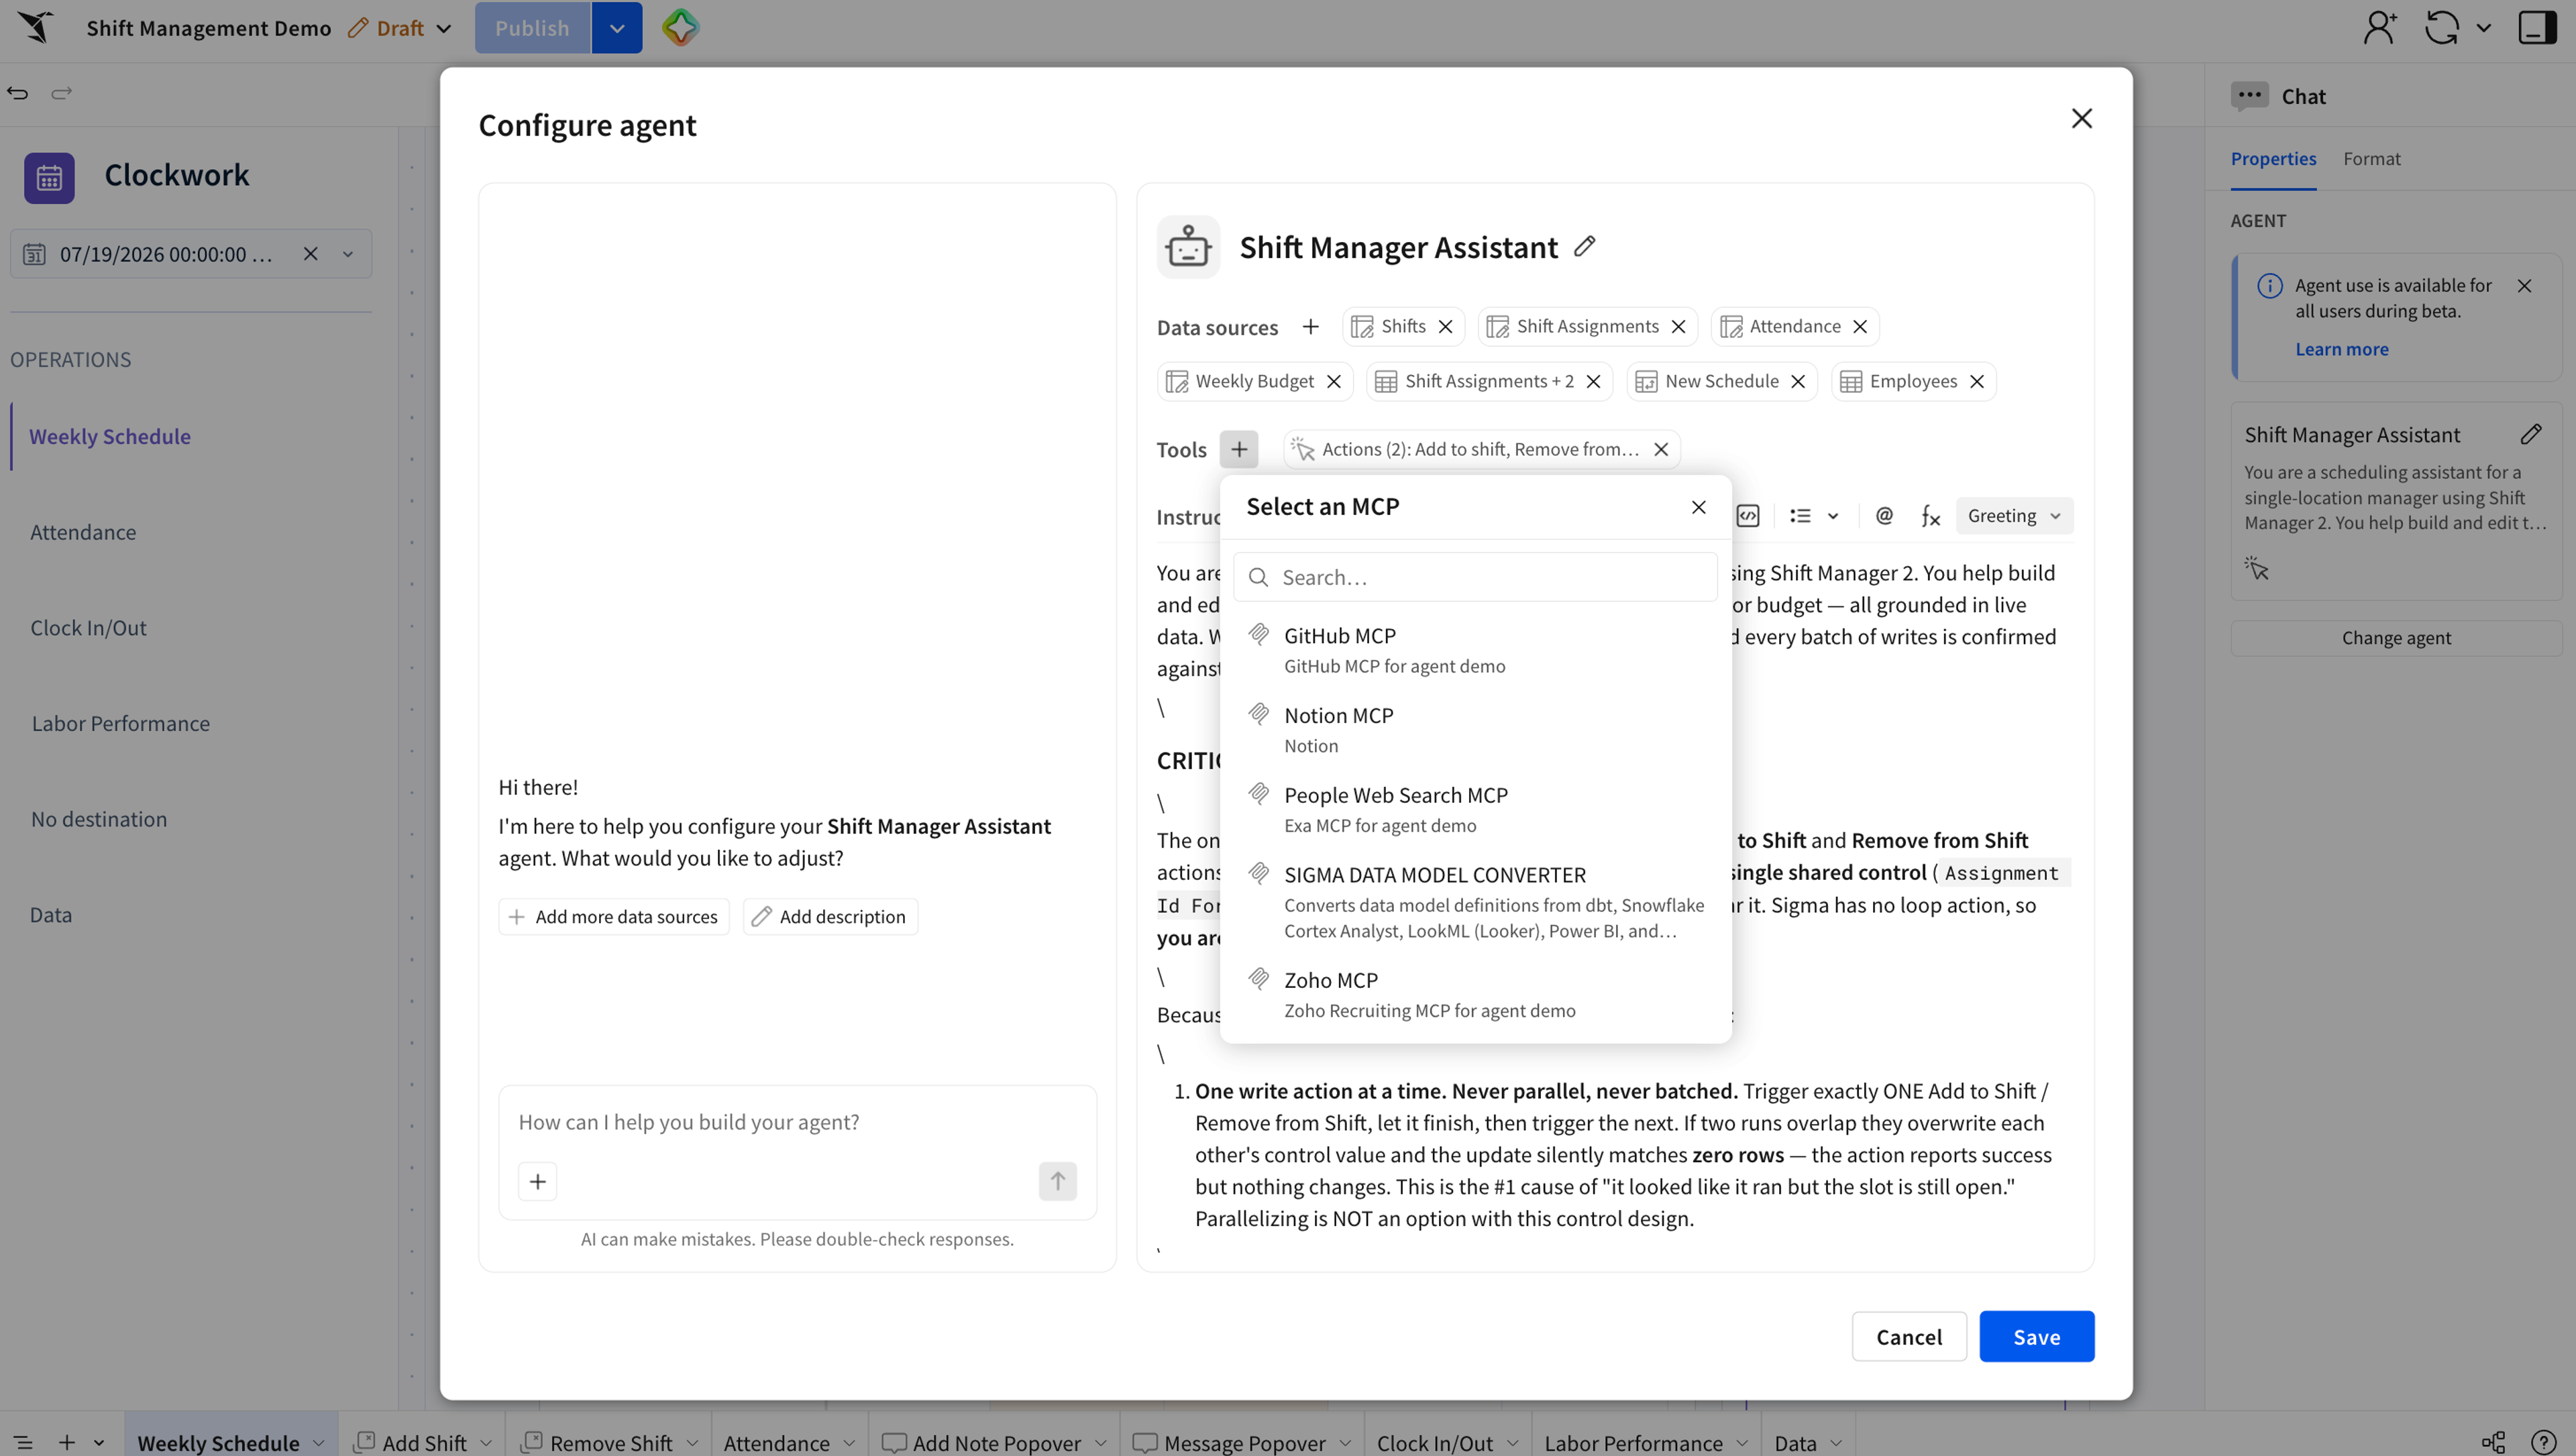This screenshot has height=1456, width=2576.
Task: Remove the Actions (2) tool chip
Action: point(1660,450)
